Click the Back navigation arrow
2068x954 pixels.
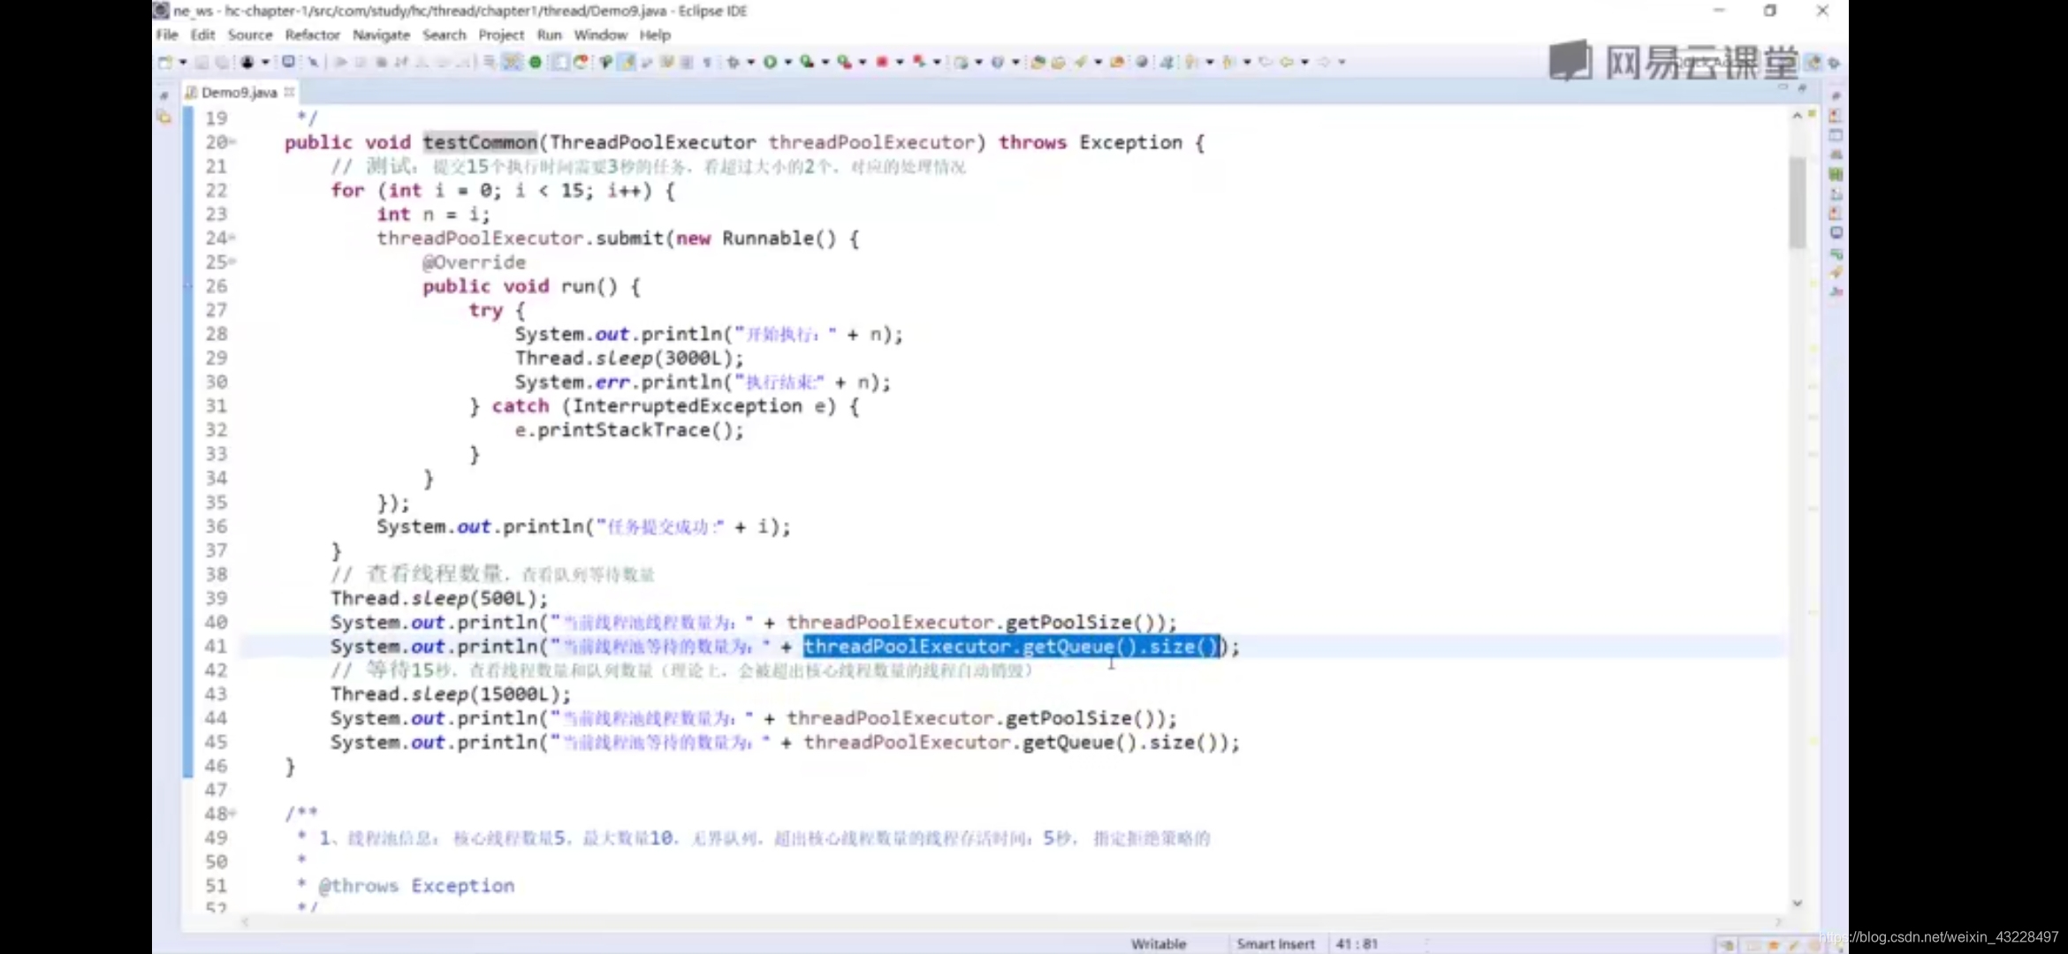point(1286,62)
